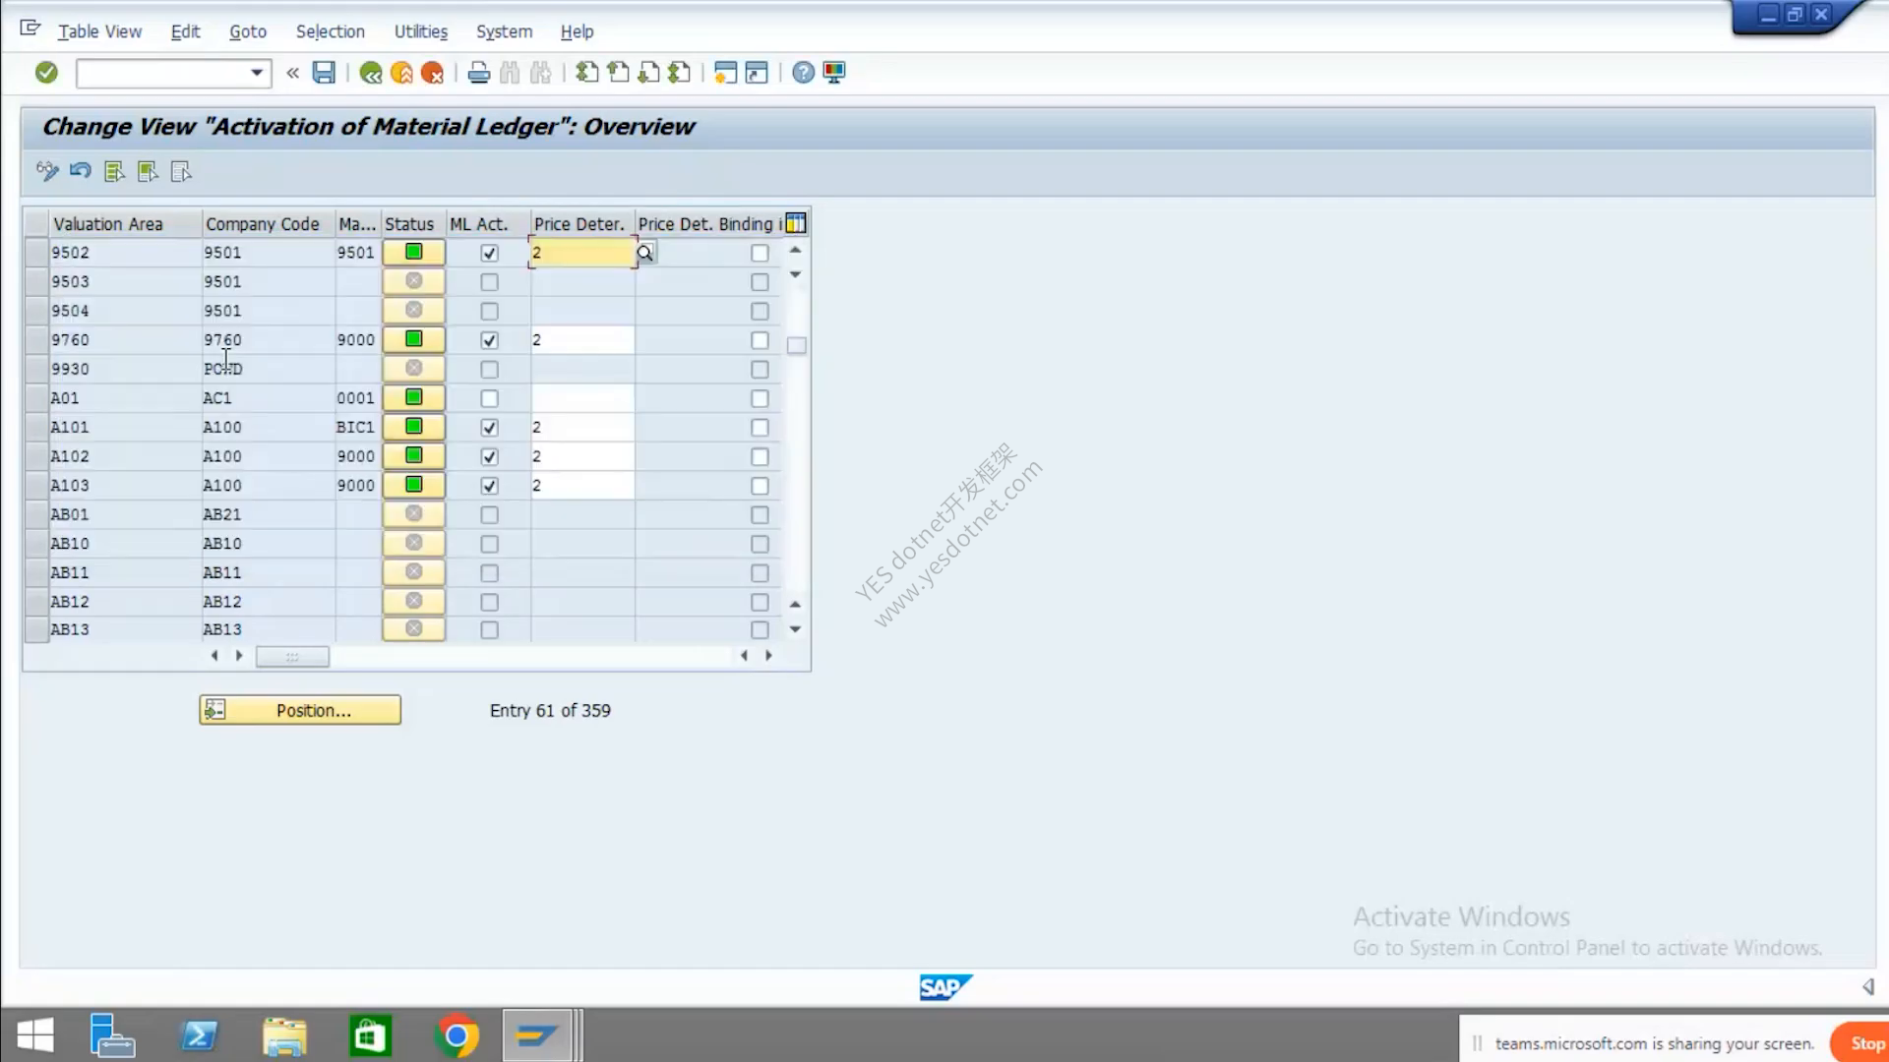Click the Position... button

coord(300,710)
